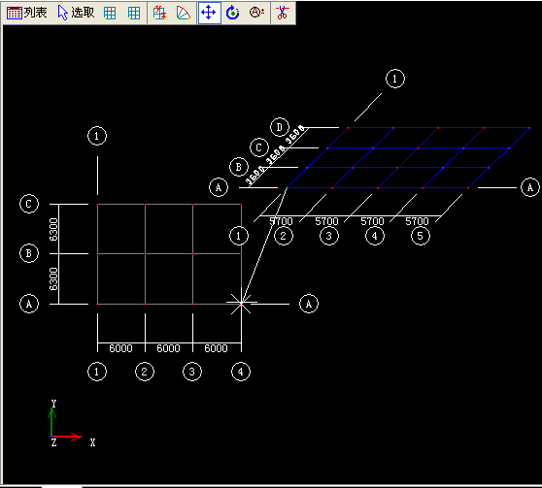The image size is (542, 488).
Task: Click the 6300 dimension between B and C
Action: [53, 229]
